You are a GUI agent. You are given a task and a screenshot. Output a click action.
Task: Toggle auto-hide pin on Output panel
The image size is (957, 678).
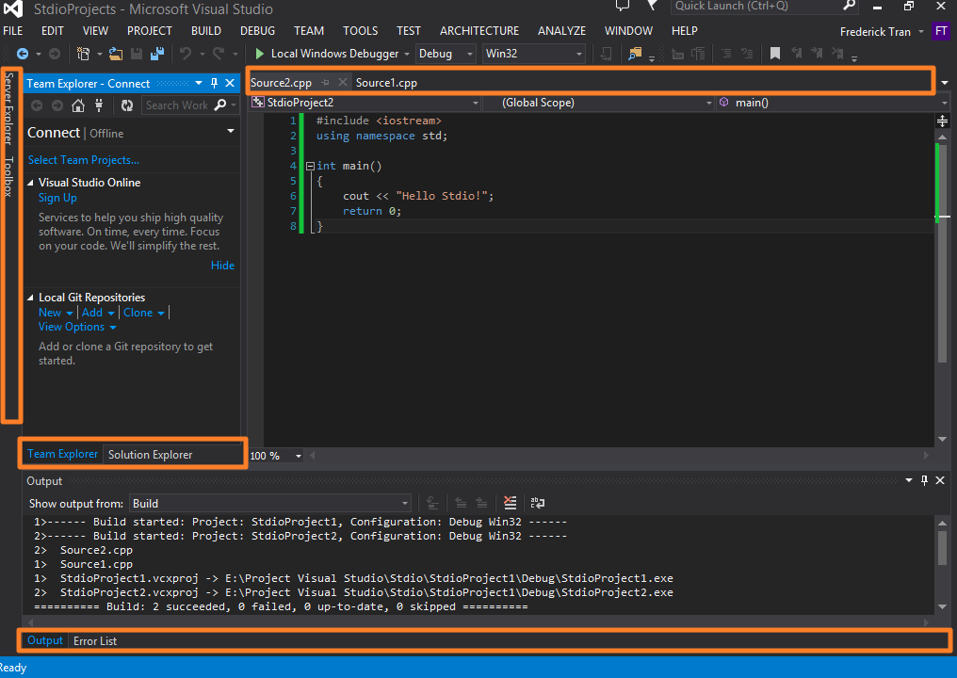pyautogui.click(x=924, y=481)
